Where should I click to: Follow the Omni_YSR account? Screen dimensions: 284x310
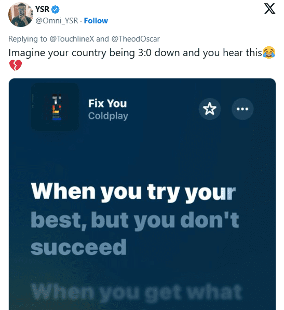[x=96, y=21]
